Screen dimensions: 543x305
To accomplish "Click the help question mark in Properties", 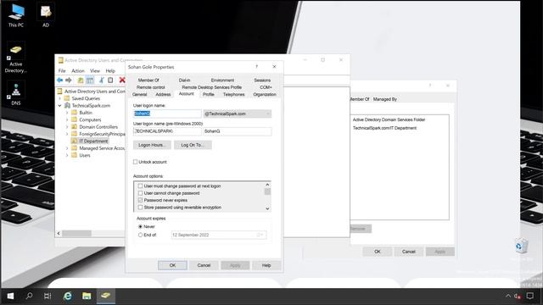I will point(256,67).
